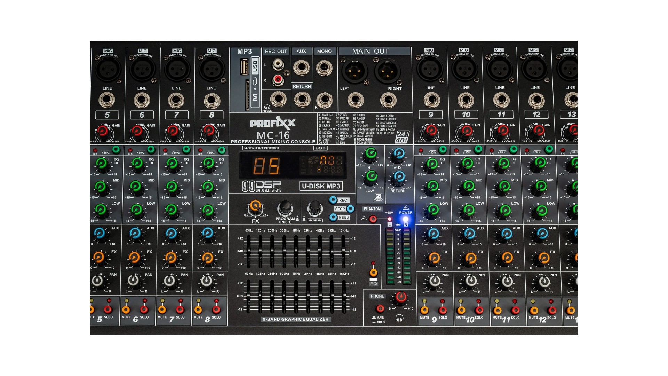Image resolution: width=668 pixels, height=376 pixels.
Task: Hit the blue STOP button
Action: [350, 209]
